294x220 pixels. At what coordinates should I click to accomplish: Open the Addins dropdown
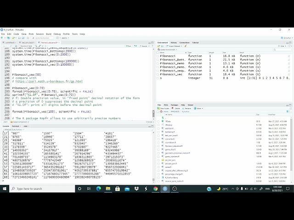point(65,38)
